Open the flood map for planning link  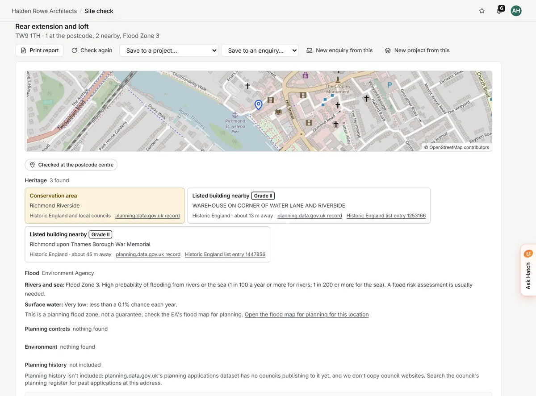pos(306,315)
